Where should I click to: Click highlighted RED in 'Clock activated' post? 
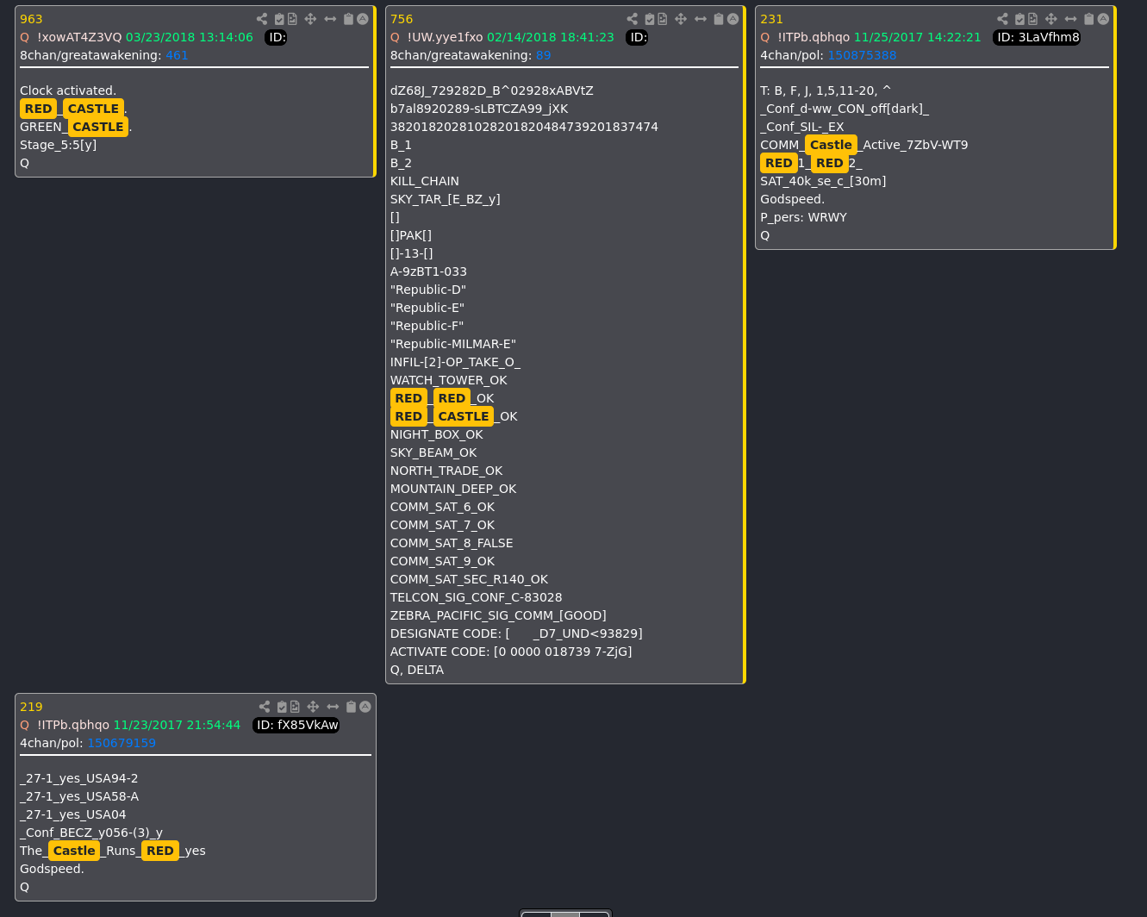coord(38,109)
